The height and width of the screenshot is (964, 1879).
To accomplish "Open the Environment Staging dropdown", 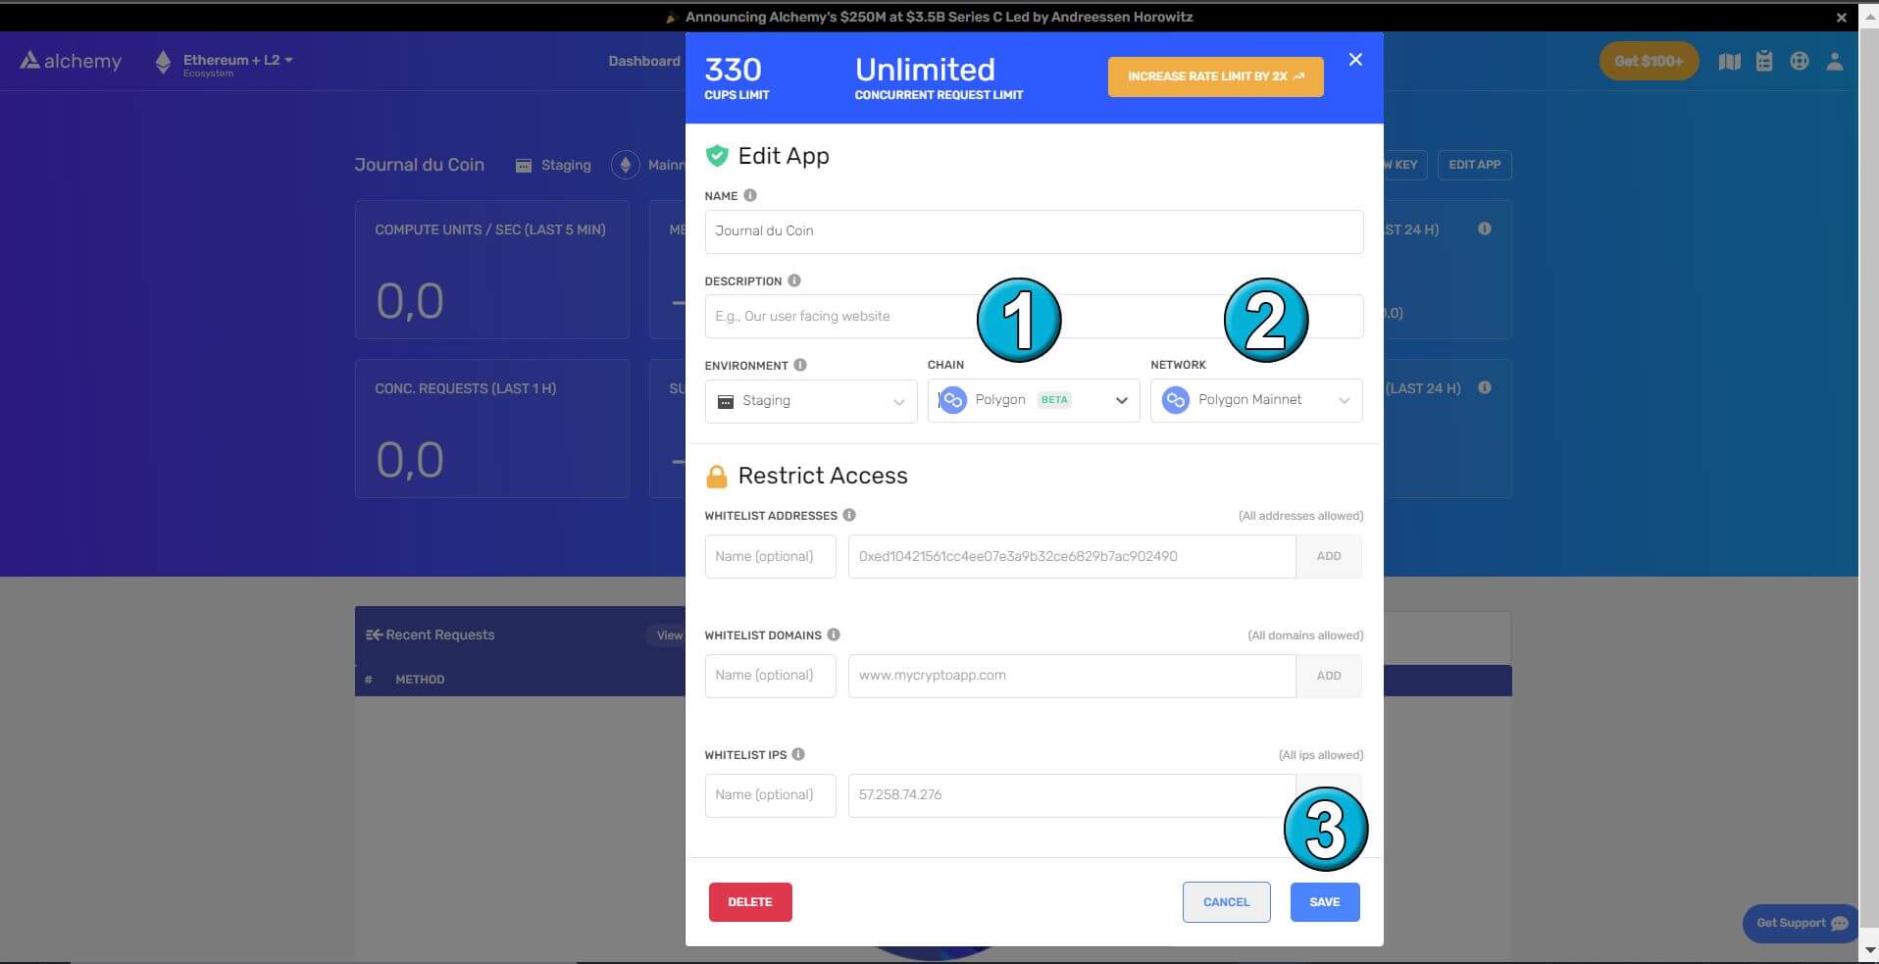I will pyautogui.click(x=811, y=401).
